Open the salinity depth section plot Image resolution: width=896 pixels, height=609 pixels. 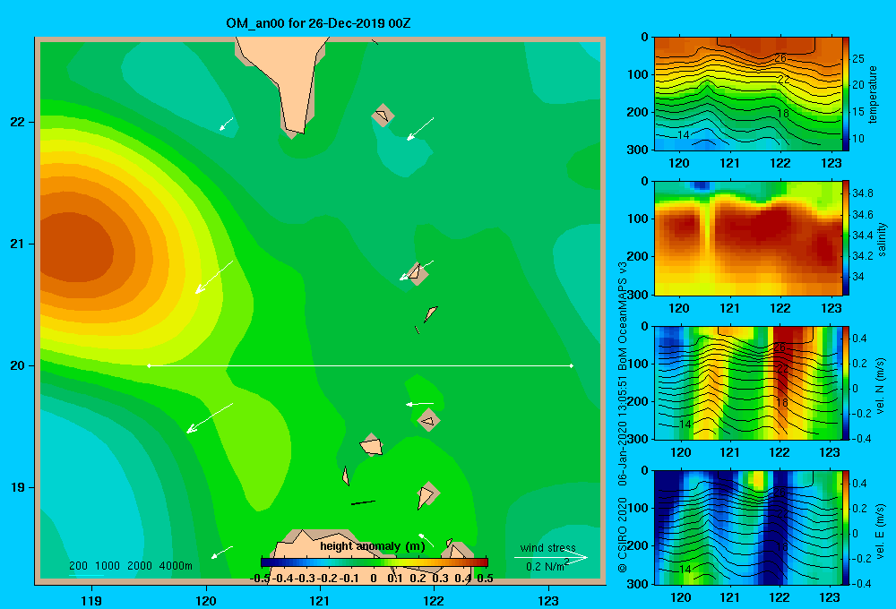click(748, 238)
